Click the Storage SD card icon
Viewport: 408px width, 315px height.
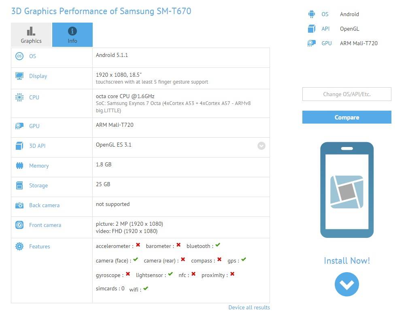pos(19,185)
